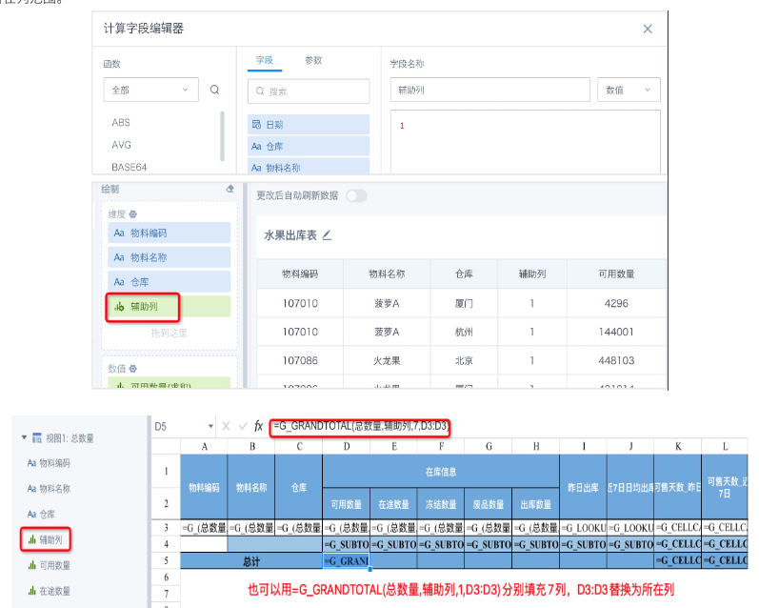
Task: Click the fx formula icon
Action: coord(258,426)
